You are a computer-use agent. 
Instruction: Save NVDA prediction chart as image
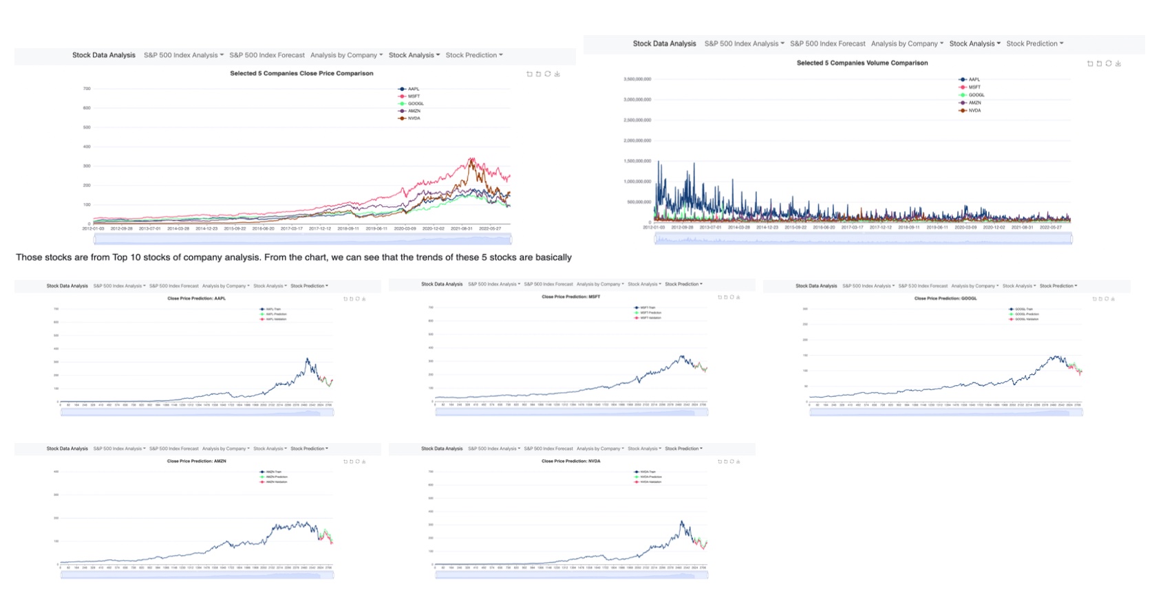click(x=738, y=462)
